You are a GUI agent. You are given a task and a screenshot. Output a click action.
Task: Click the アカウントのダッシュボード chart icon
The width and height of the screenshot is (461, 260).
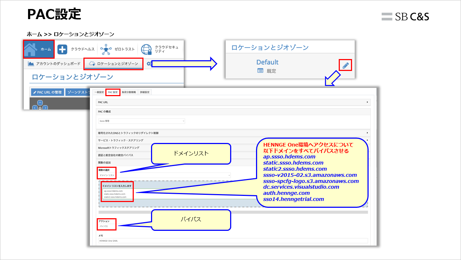31,63
